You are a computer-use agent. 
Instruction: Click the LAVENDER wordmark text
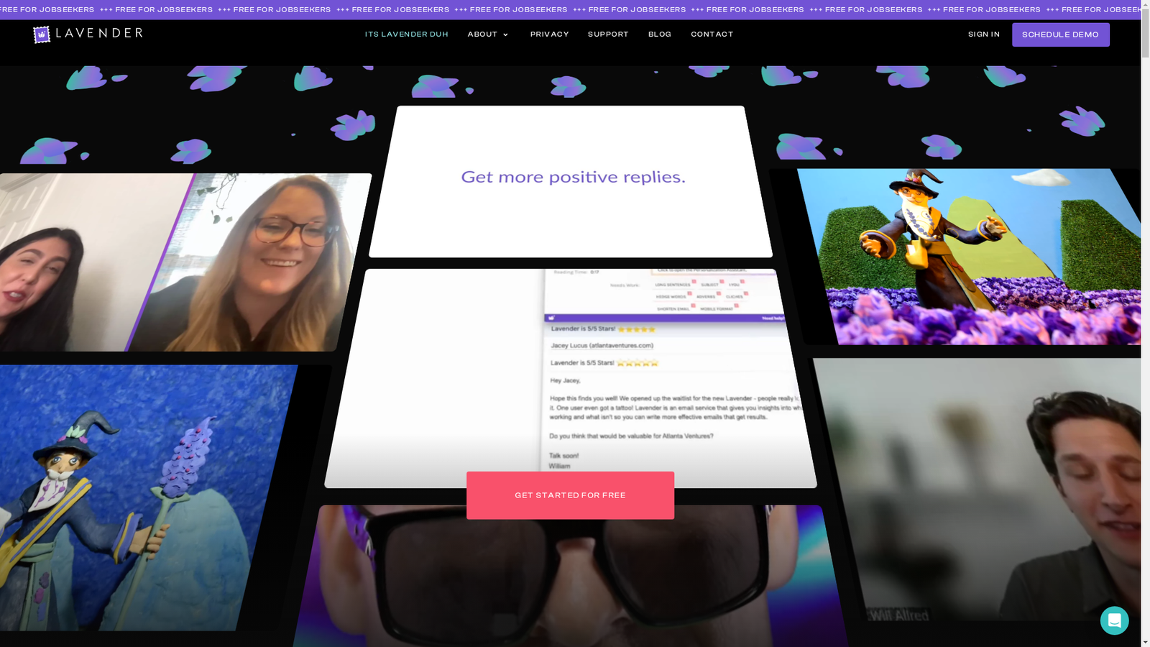tap(98, 33)
